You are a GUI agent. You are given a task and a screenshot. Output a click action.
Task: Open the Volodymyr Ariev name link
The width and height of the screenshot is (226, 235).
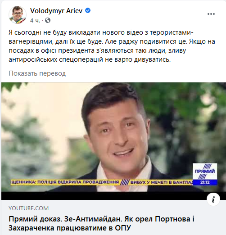click(56, 11)
